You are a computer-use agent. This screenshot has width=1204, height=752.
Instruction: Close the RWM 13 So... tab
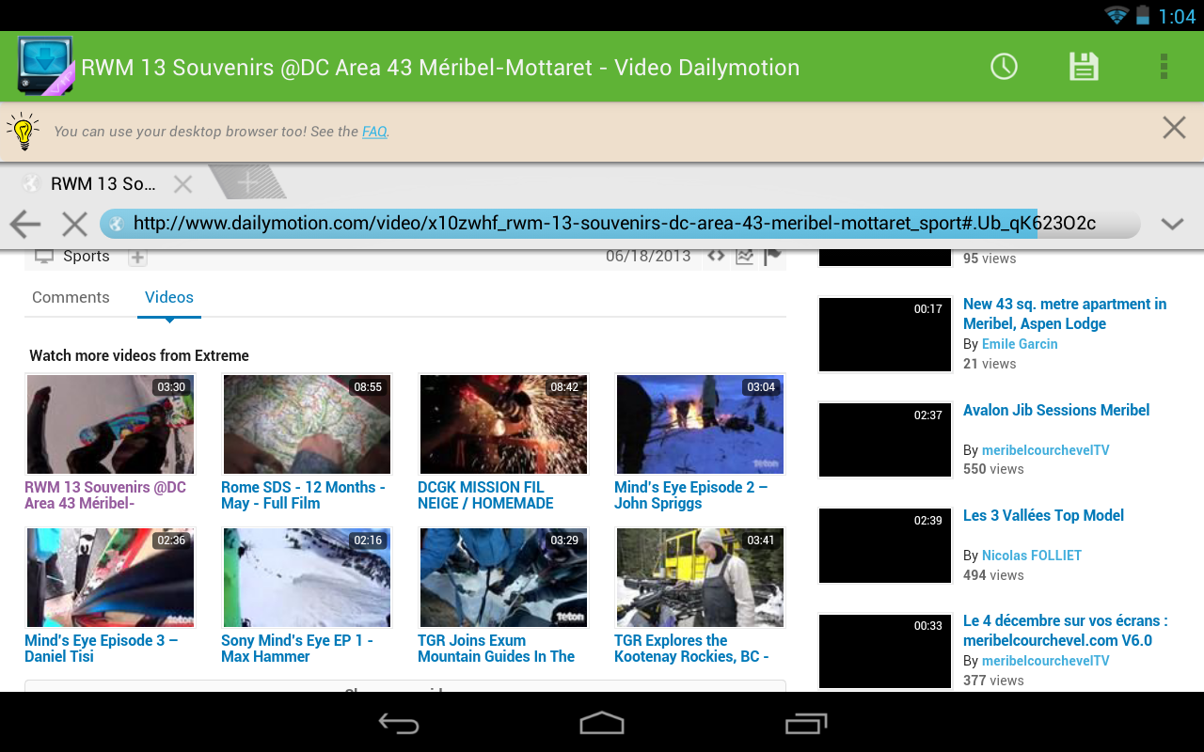pyautogui.click(x=182, y=184)
